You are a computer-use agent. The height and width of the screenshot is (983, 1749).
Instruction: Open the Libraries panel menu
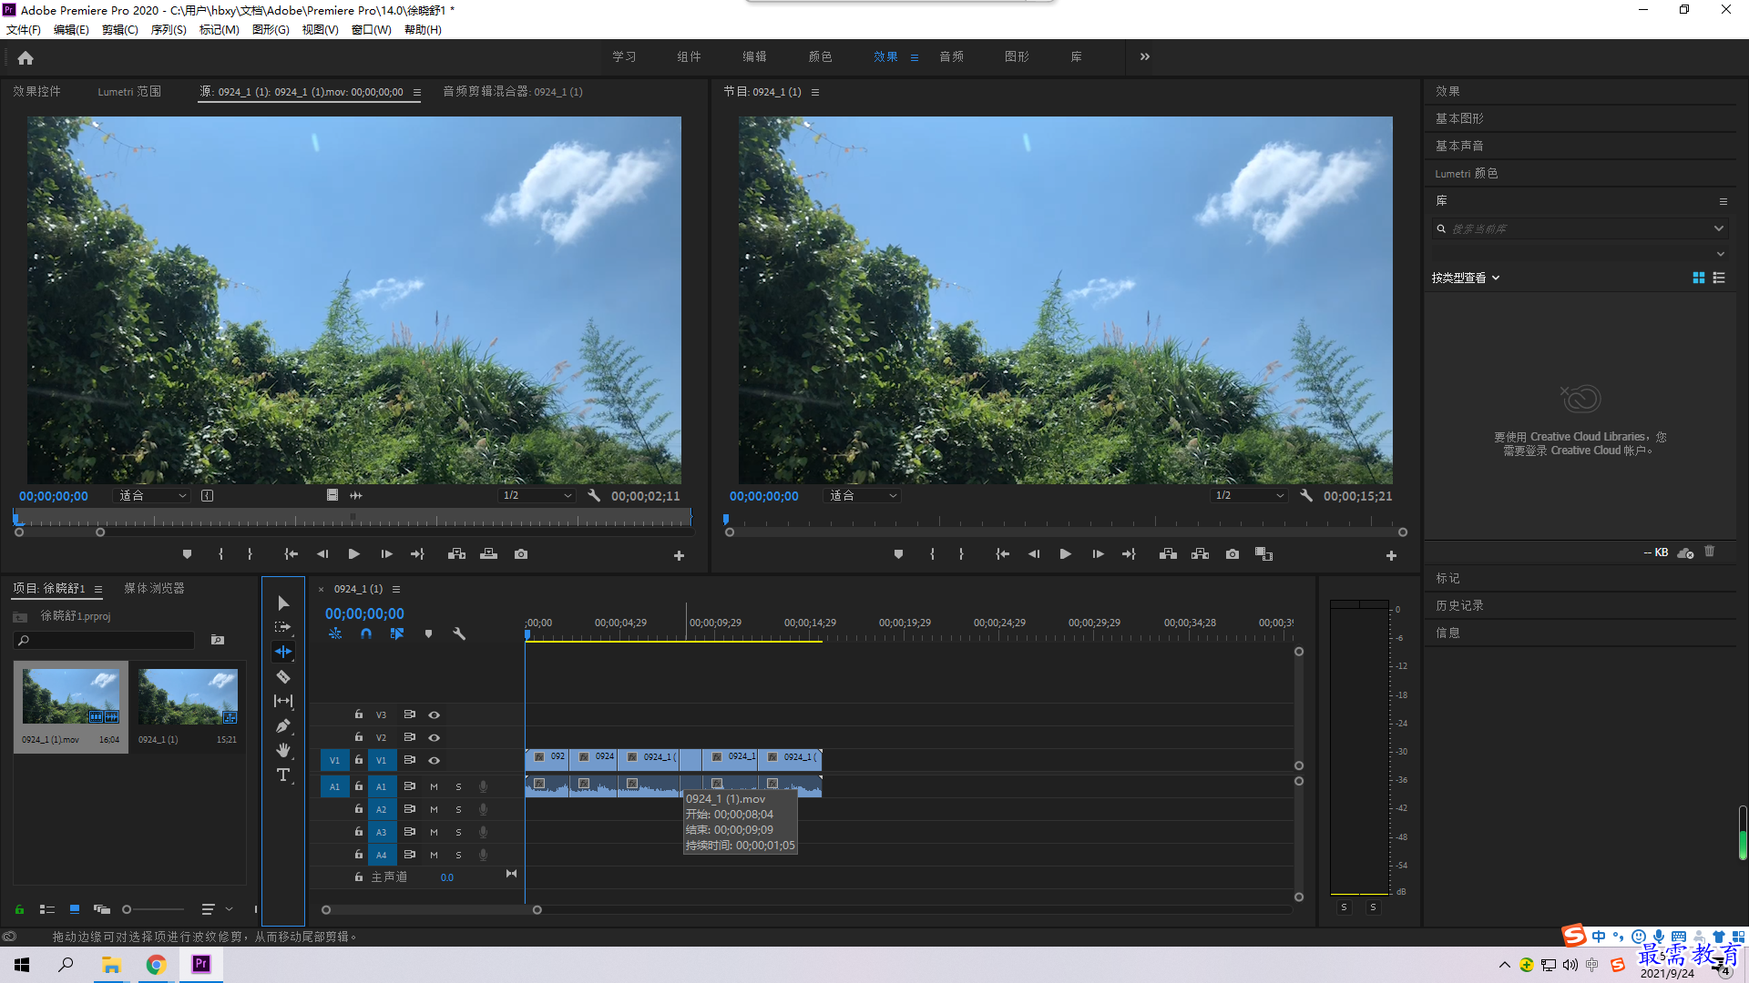point(1723,201)
